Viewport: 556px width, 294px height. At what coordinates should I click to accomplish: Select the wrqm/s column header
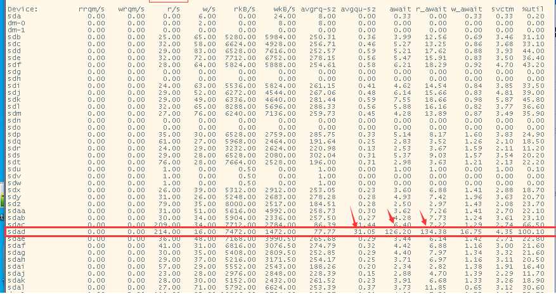(x=131, y=9)
